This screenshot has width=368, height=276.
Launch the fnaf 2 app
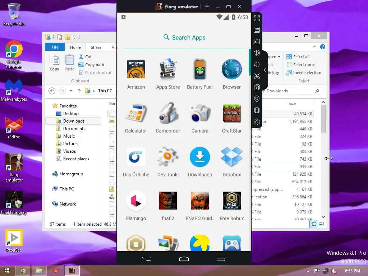[x=168, y=206]
